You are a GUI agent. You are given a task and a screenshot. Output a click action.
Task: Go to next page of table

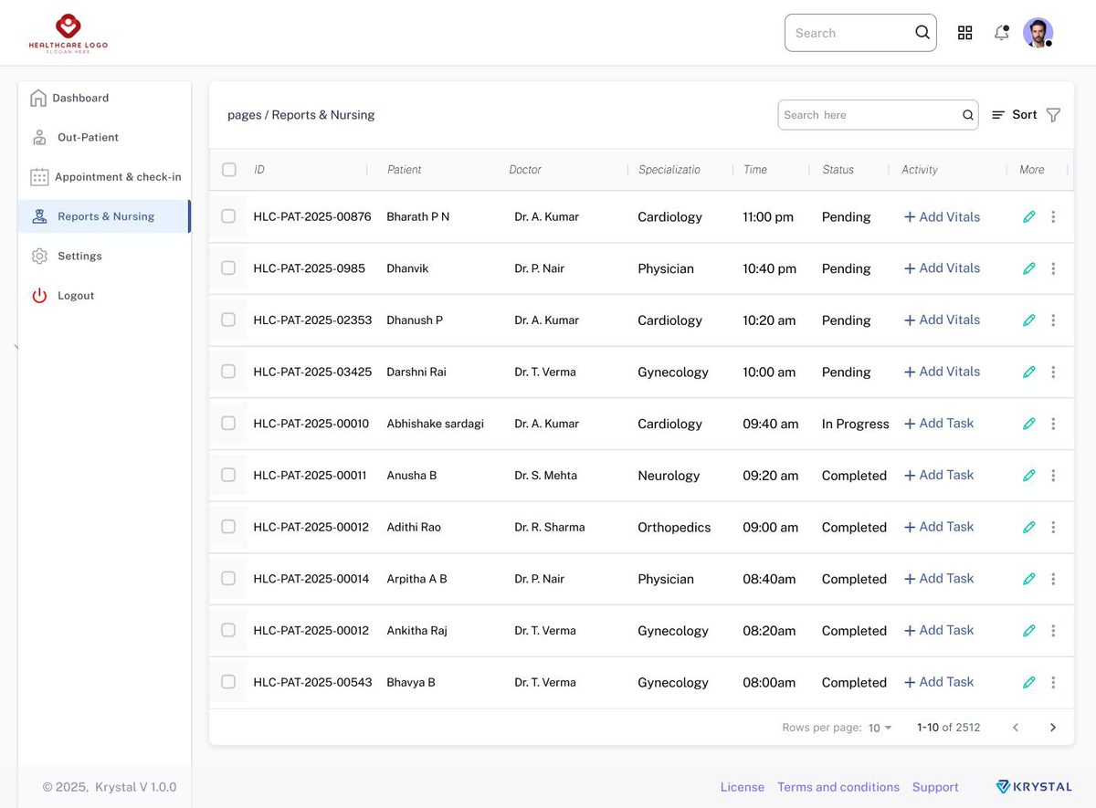click(x=1053, y=728)
